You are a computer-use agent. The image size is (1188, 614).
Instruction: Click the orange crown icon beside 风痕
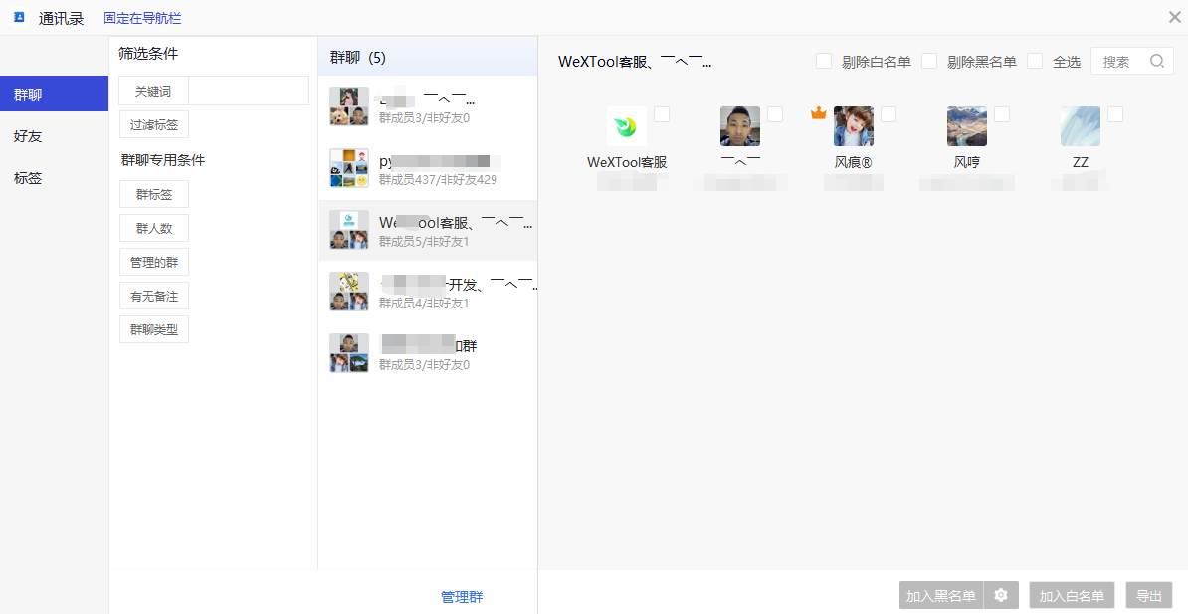[819, 114]
